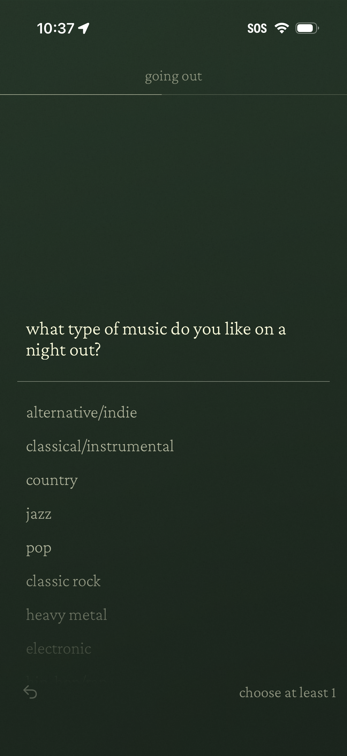Tap the 'choose at least 1' button
The width and height of the screenshot is (347, 756).
287,693
